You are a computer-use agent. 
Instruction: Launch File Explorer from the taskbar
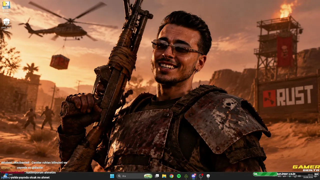pos(164,176)
